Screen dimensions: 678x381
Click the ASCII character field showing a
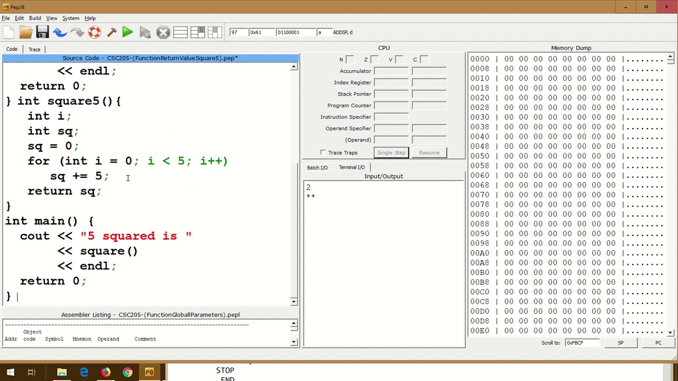click(323, 32)
